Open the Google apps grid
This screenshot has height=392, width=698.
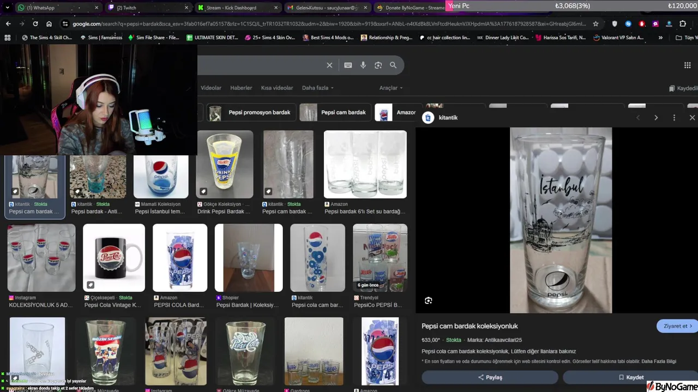point(687,65)
